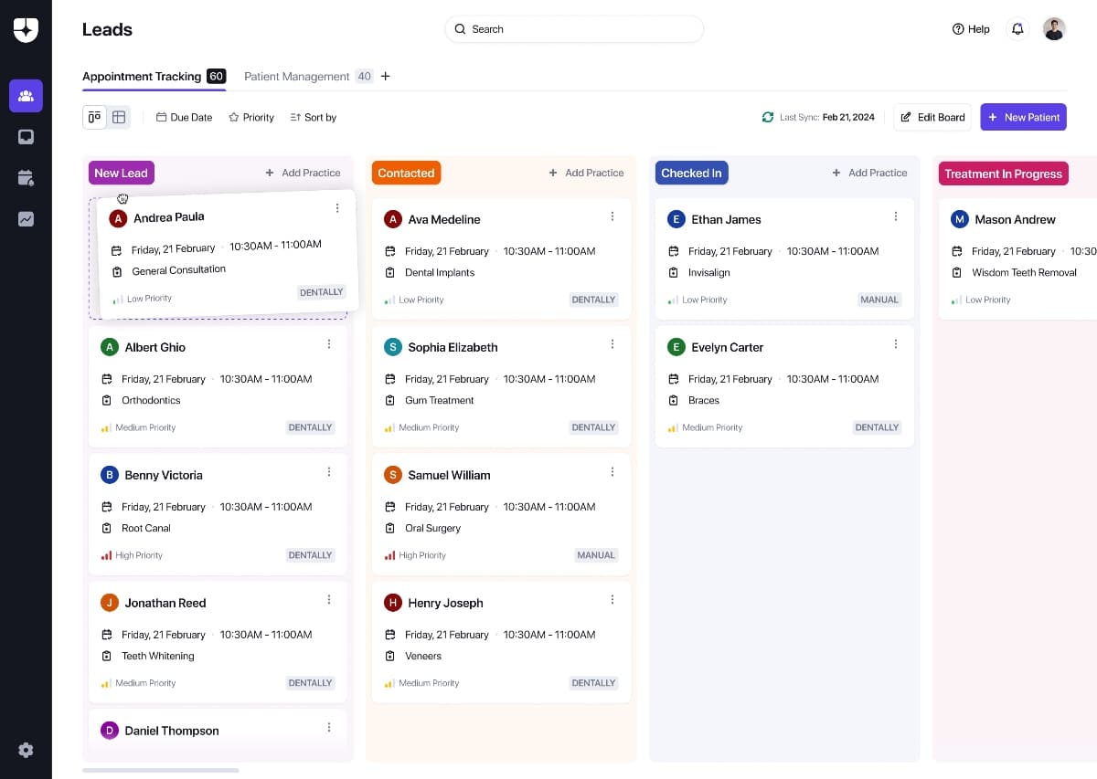
Task: Switch to the Patient Management tab
Action: point(297,77)
